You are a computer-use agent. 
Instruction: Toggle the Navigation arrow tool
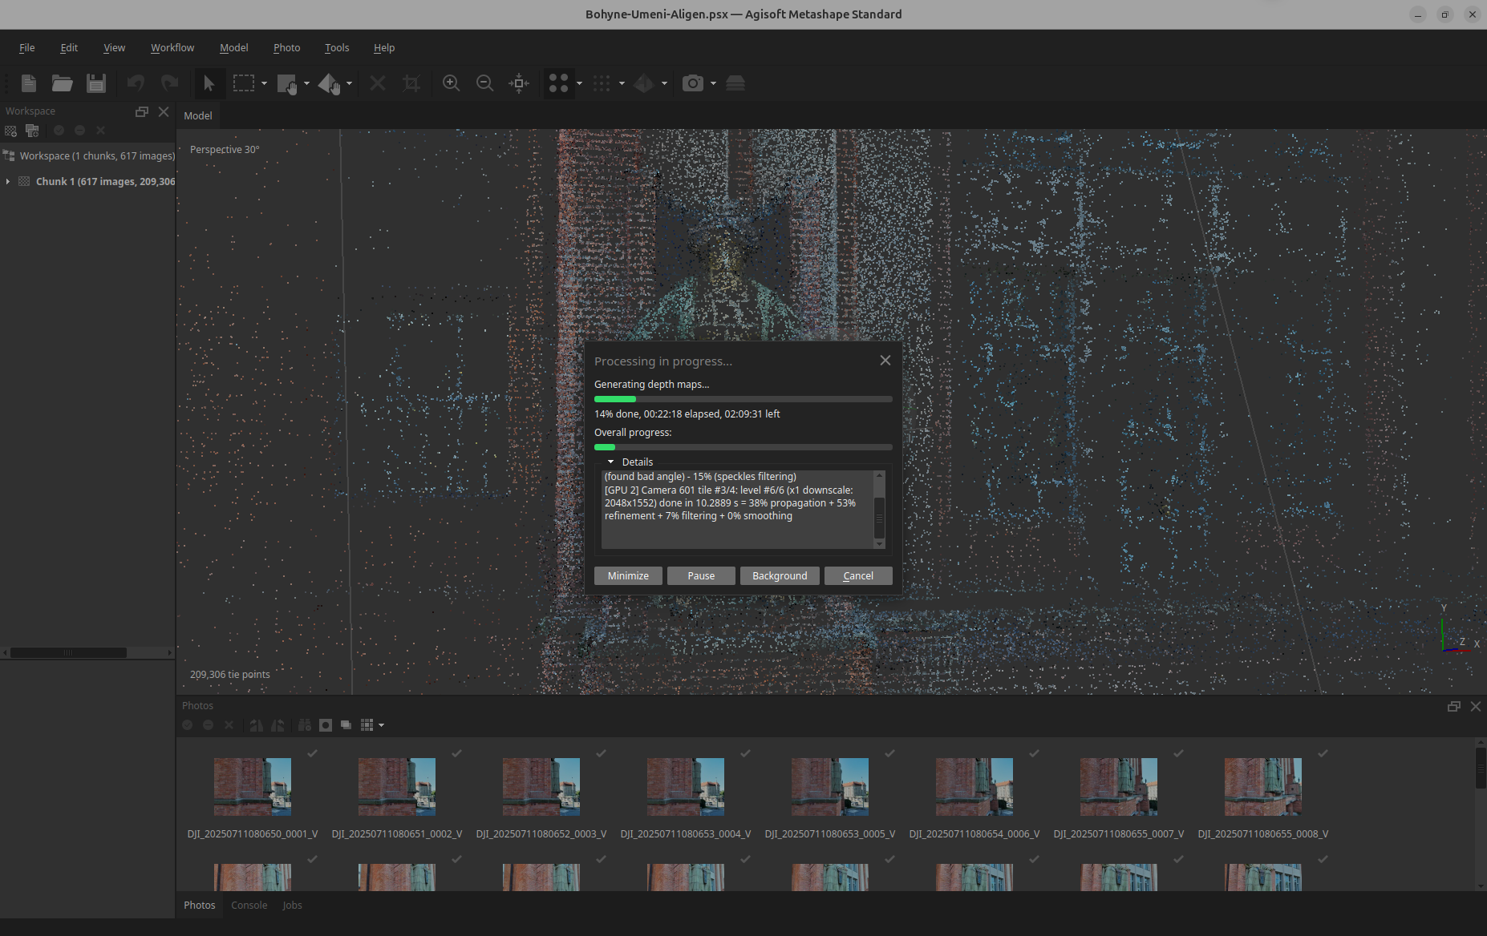209,83
